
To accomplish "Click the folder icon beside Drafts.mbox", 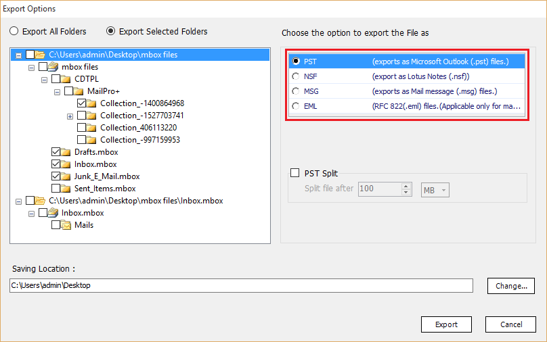I will (66, 152).
